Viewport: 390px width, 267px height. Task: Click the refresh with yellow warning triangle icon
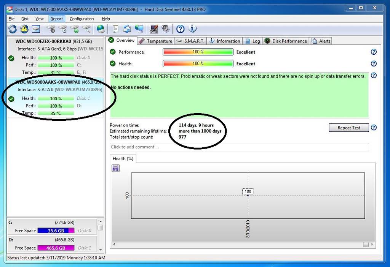point(24,29)
